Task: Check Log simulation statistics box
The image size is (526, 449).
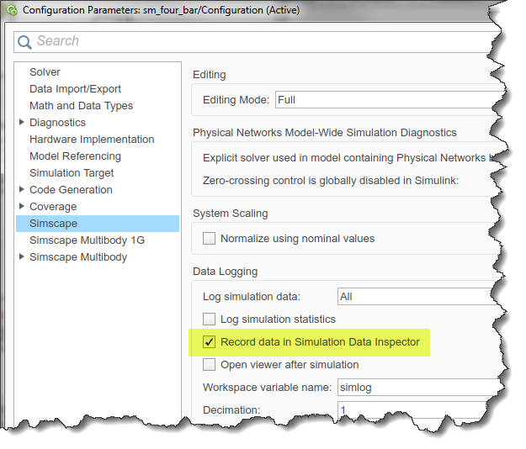Action: (210, 320)
